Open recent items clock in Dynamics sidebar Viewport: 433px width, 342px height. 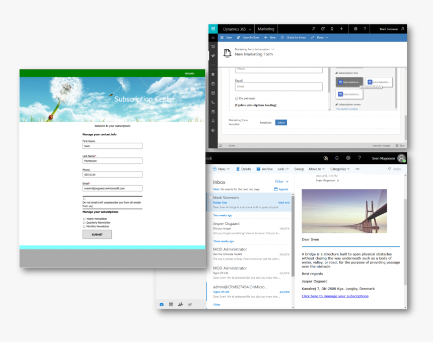pos(213,46)
